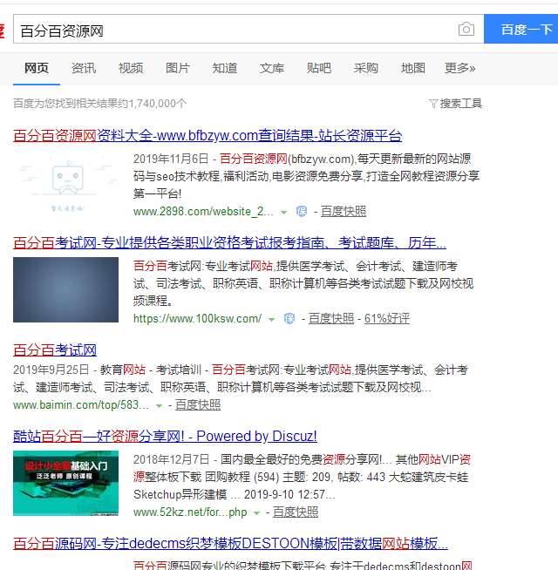Switch to the 图片 tab
The image size is (558, 570).
pyautogui.click(x=178, y=68)
